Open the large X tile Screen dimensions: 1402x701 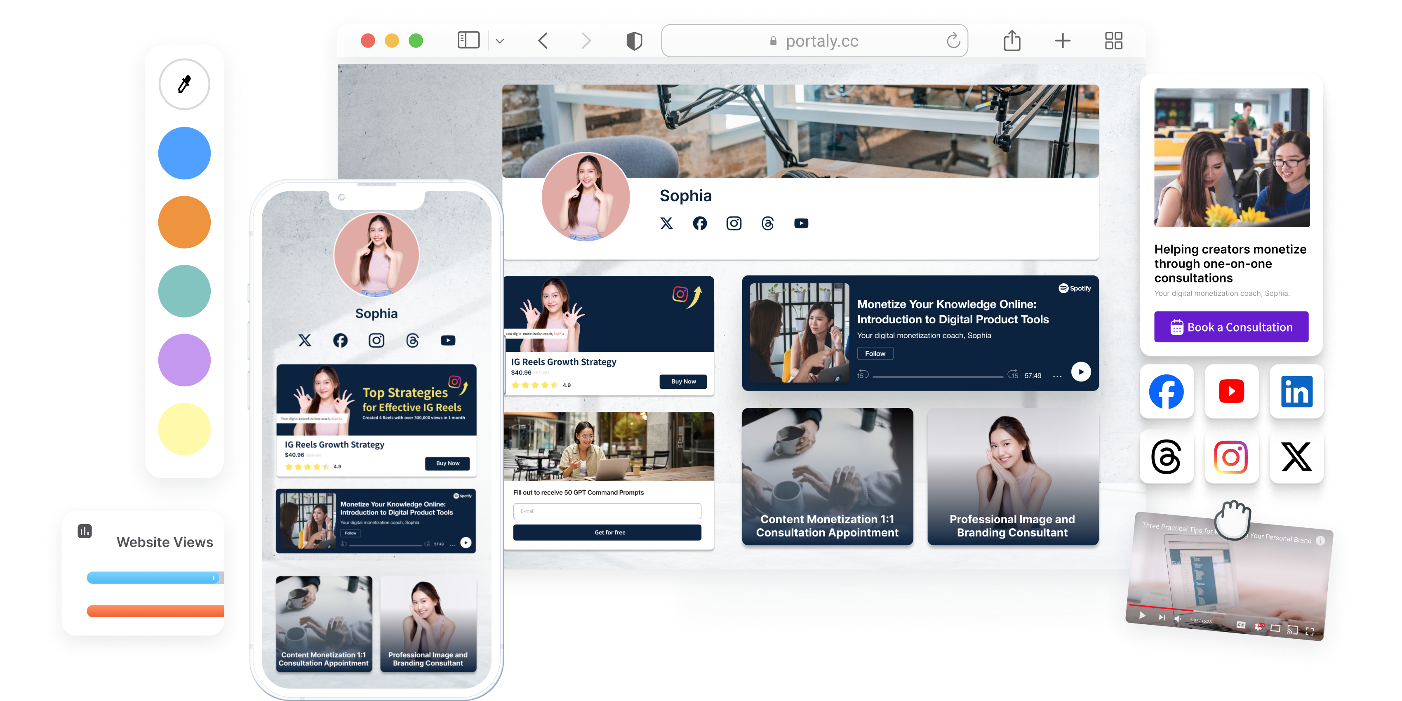click(1296, 456)
